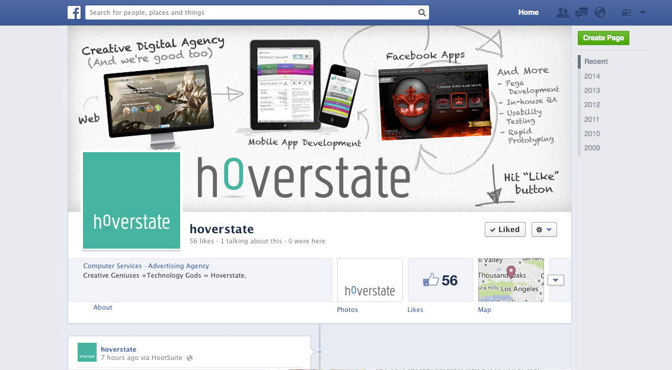Toggle the Liked button

505,230
